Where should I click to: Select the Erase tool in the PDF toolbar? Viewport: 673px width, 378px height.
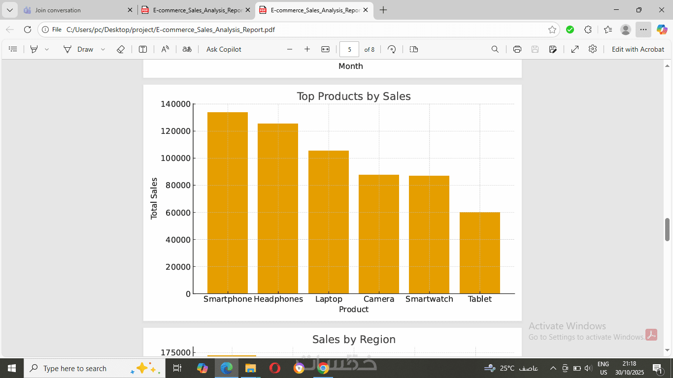[x=121, y=49]
